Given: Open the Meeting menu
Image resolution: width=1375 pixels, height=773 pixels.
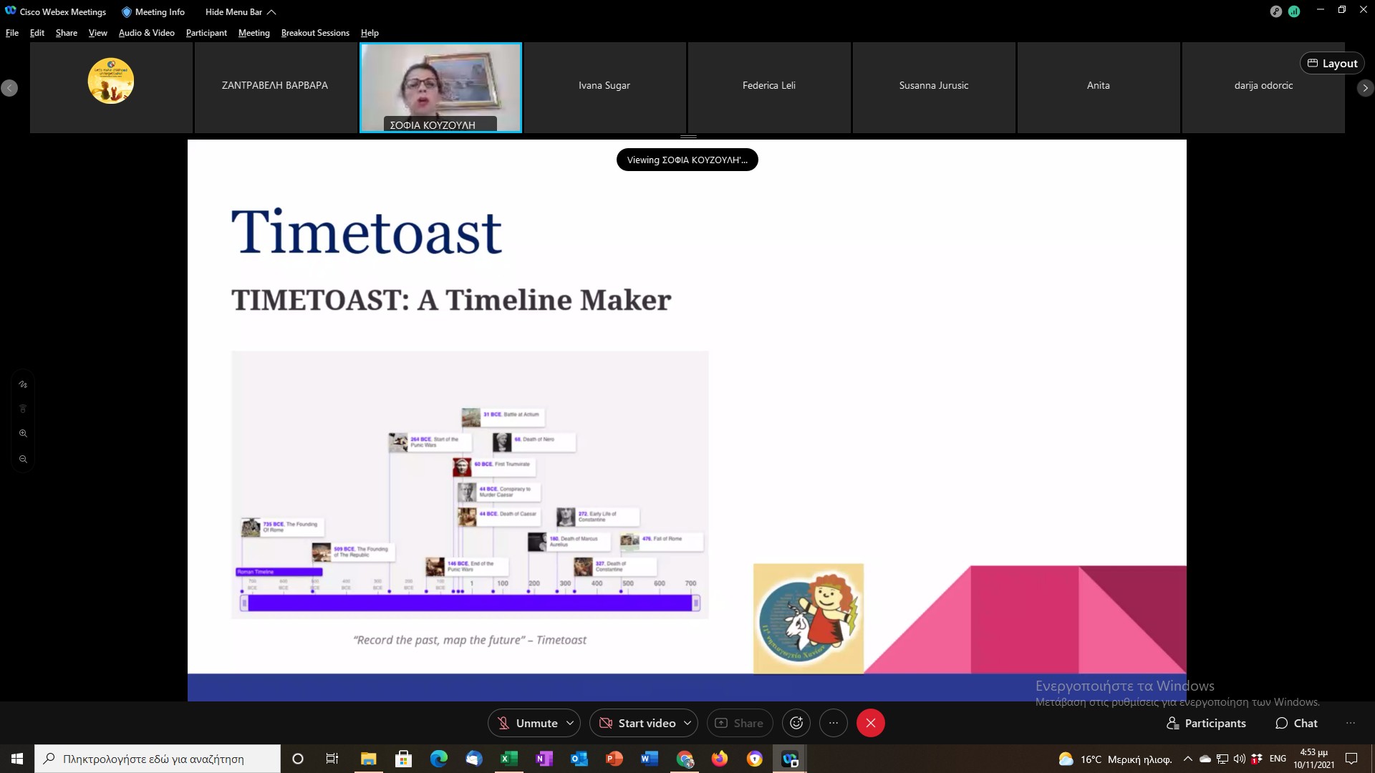Looking at the screenshot, I should point(254,33).
